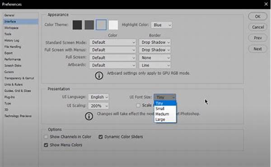271x167 pixels.
Task: Select the darkest color theme swatch
Action: point(77,25)
